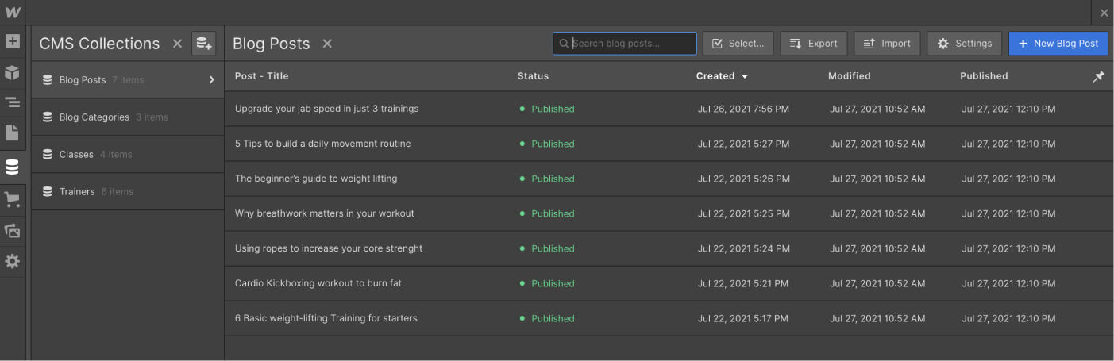The height and width of the screenshot is (361, 1114).
Task: Pin the Blog Posts table columns
Action: coord(1098,76)
